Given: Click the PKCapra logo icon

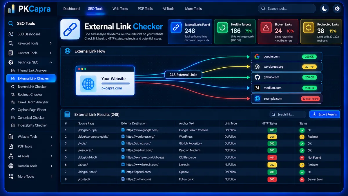Looking at the screenshot, I should pyautogui.click(x=11, y=9).
